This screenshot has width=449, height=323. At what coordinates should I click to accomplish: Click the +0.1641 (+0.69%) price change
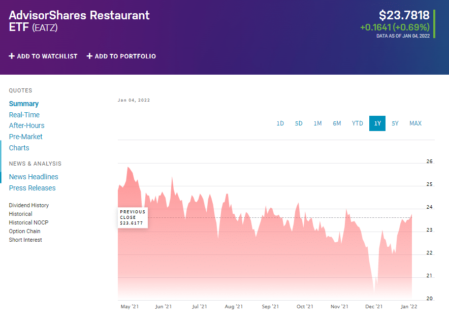pyautogui.click(x=395, y=27)
